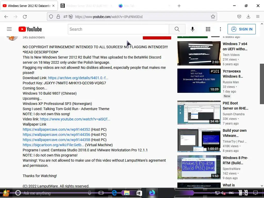Viewport: 264px width, 198px height.
Task: Open the Firefox downloads panel
Action: (248, 16)
